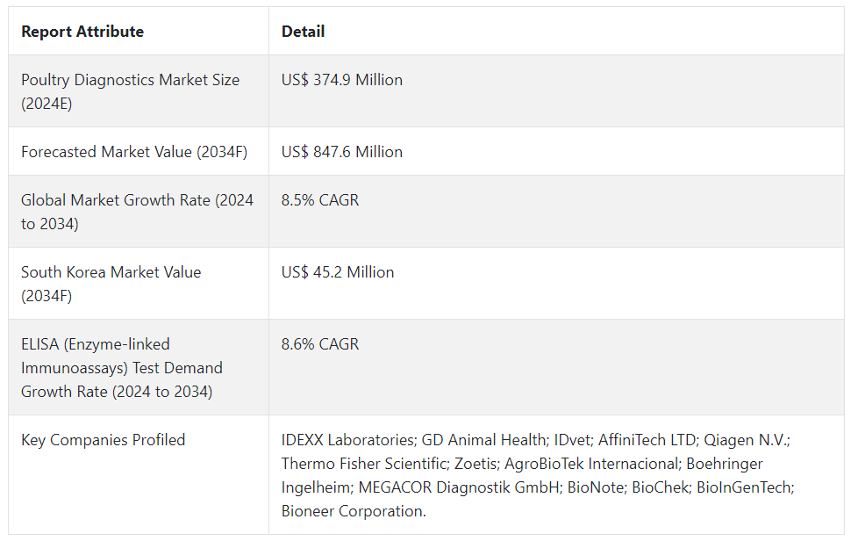This screenshot has height=541, width=851.
Task: Click the US$ 847.6 Million value
Action: 342,152
